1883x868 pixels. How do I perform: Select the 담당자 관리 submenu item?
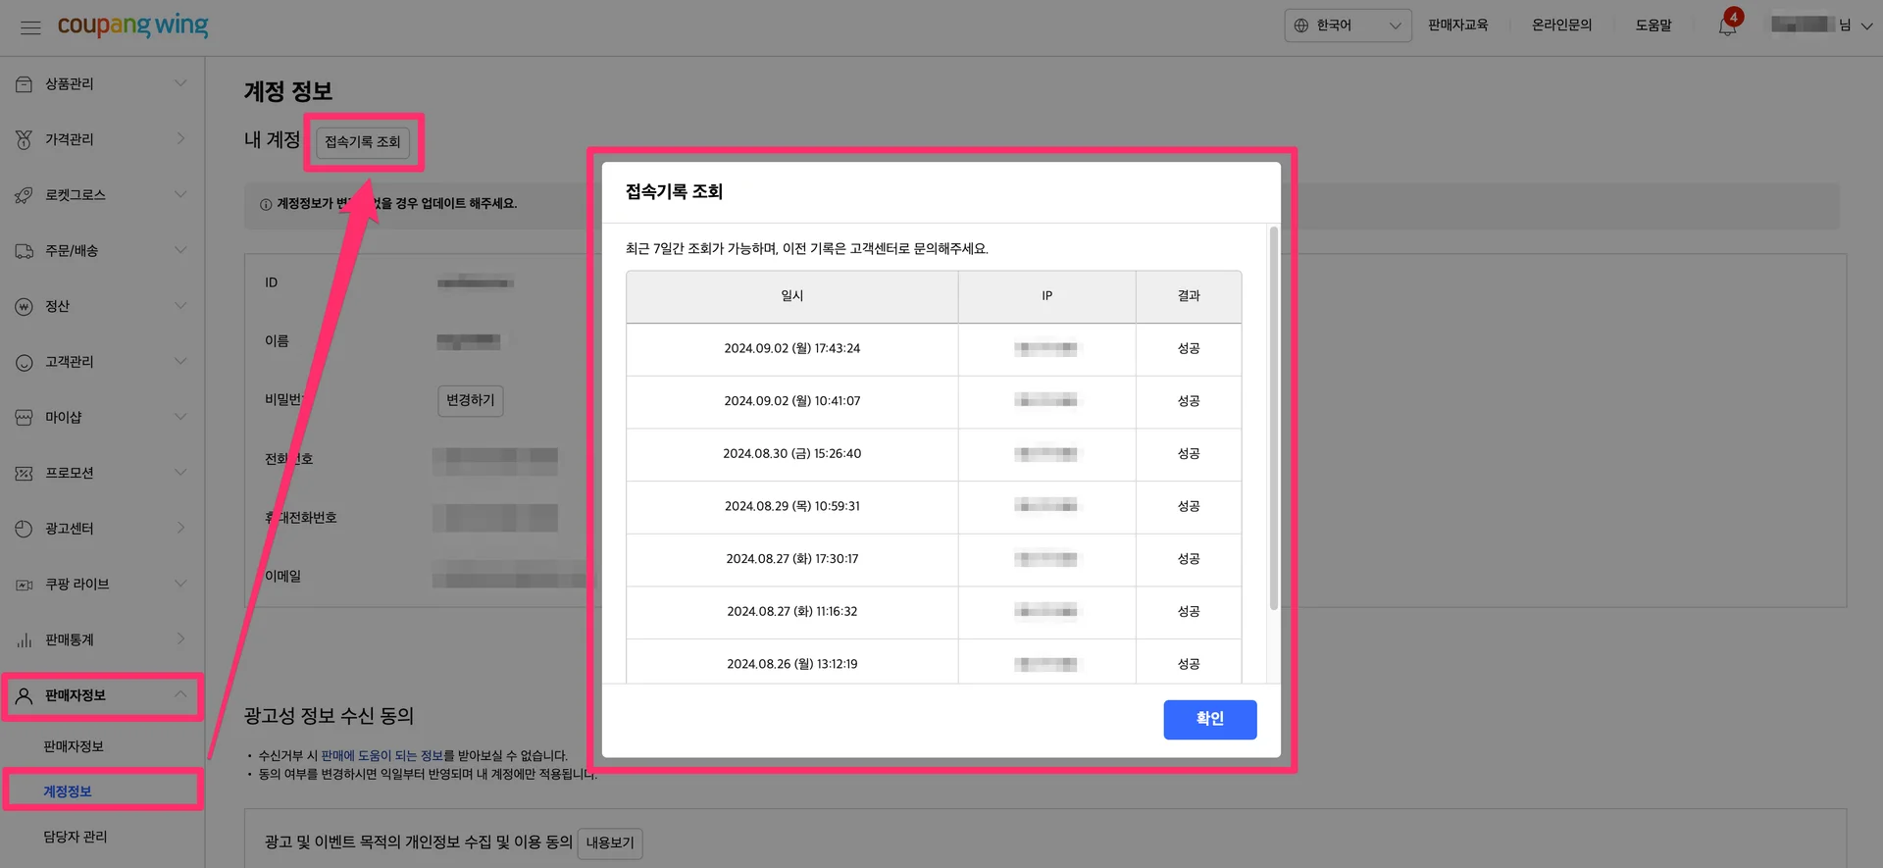[x=76, y=837]
